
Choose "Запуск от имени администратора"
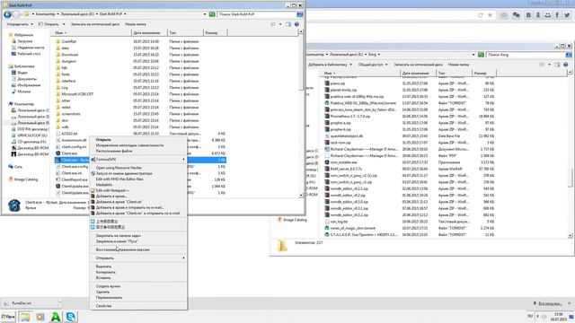pos(124,173)
